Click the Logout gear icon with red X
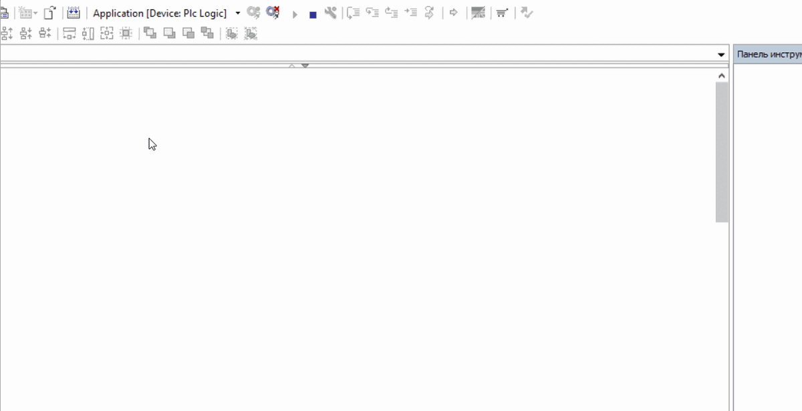The image size is (802, 411). point(273,13)
